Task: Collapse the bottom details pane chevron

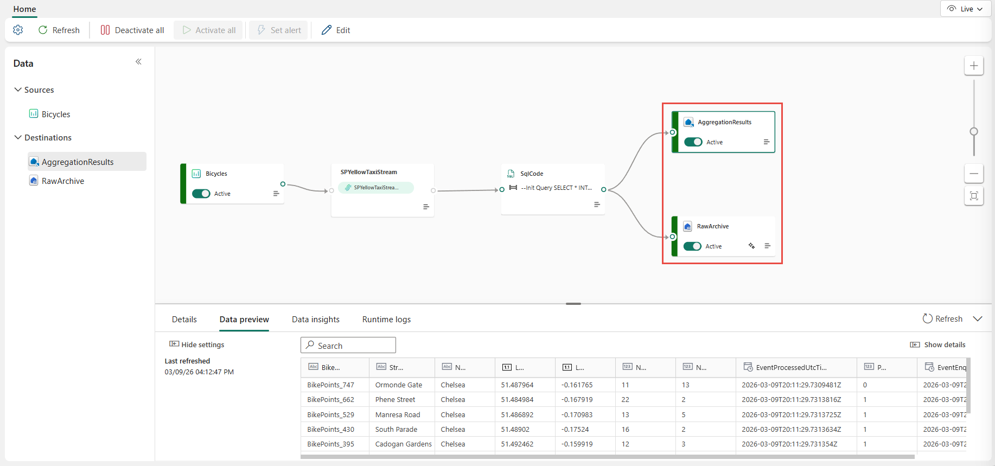Action: tap(978, 319)
